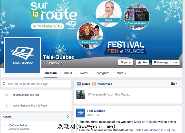Click the globe public audience icon

click(98, 115)
